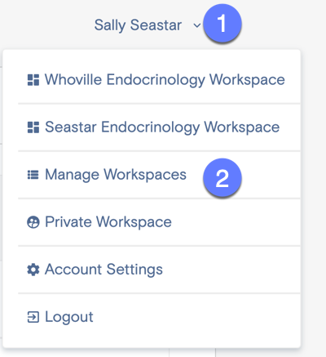
Task: Click the Private Workspace text label
Action: pos(108,222)
